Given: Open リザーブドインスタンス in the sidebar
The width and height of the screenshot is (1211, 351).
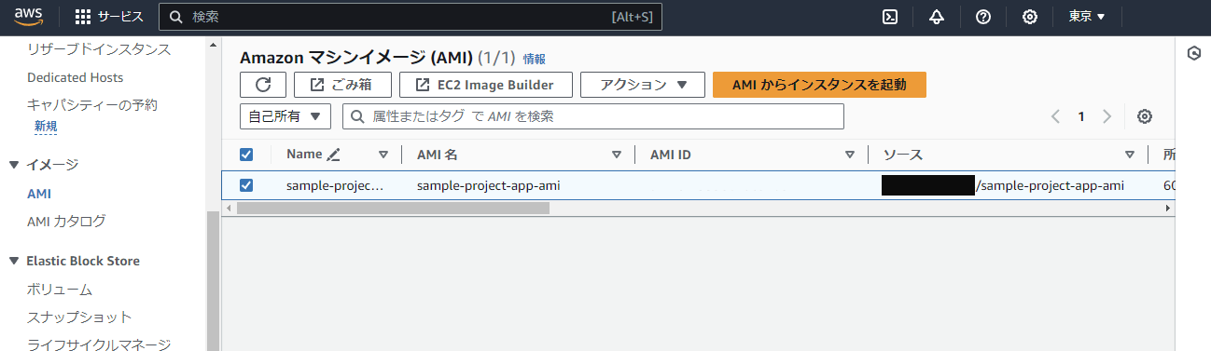Looking at the screenshot, I should [x=99, y=49].
